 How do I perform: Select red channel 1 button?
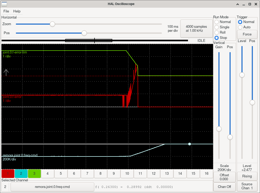click(x=8, y=174)
